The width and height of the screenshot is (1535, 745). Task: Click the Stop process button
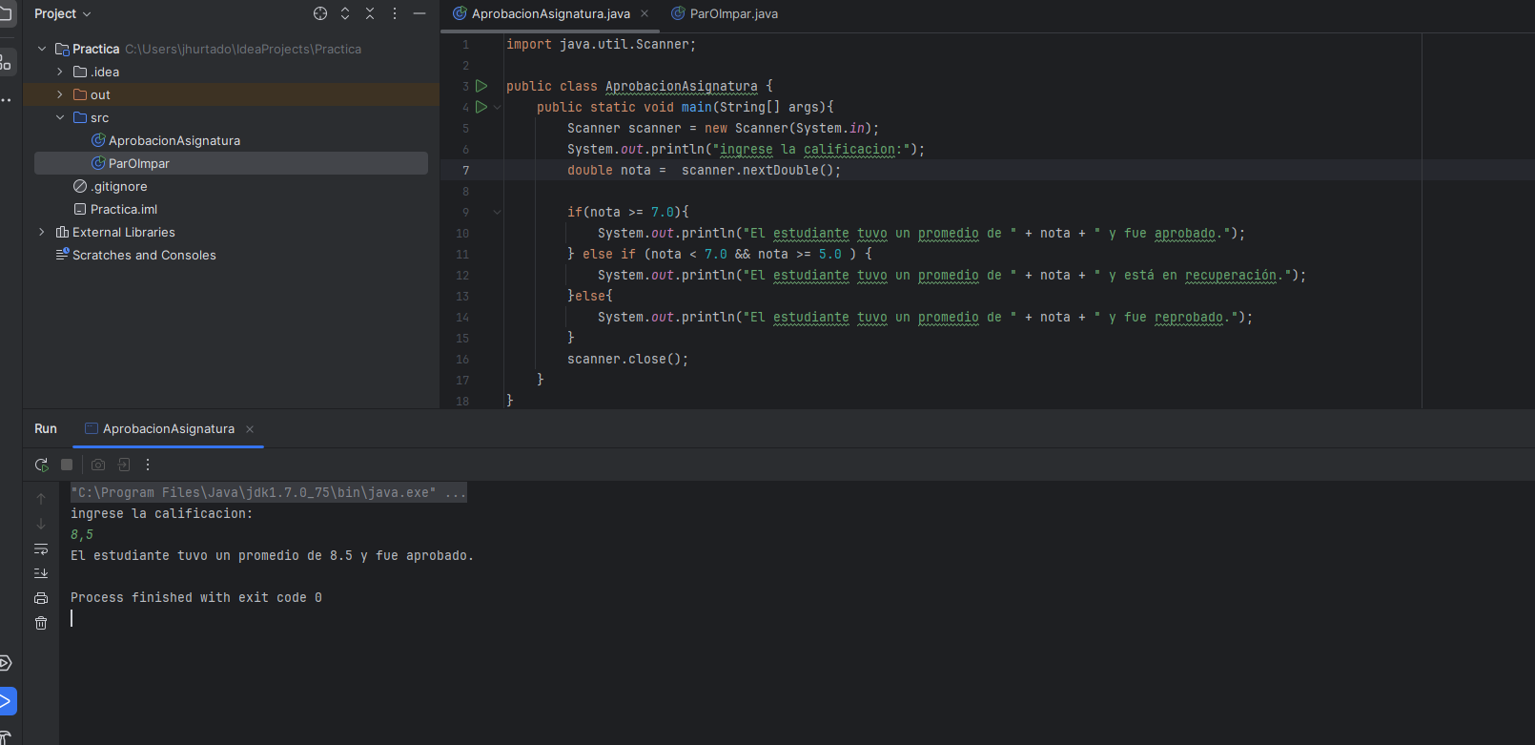tap(67, 465)
